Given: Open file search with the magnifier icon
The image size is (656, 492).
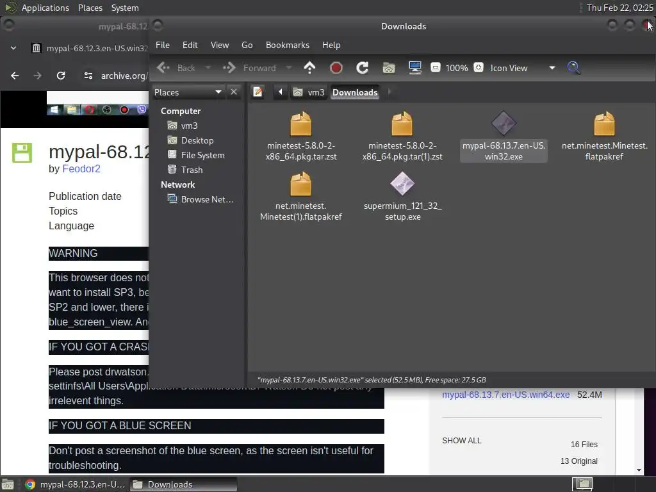Looking at the screenshot, I should click(x=573, y=68).
